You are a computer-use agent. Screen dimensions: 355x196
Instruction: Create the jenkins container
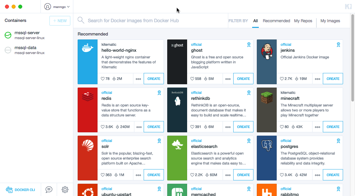(x=333, y=79)
